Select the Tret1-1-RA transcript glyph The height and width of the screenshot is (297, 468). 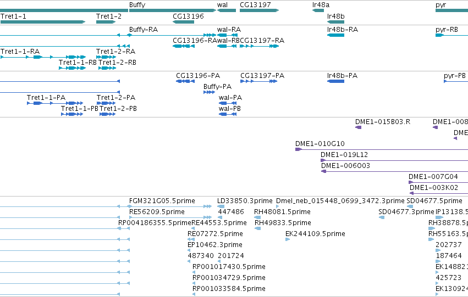43,57
